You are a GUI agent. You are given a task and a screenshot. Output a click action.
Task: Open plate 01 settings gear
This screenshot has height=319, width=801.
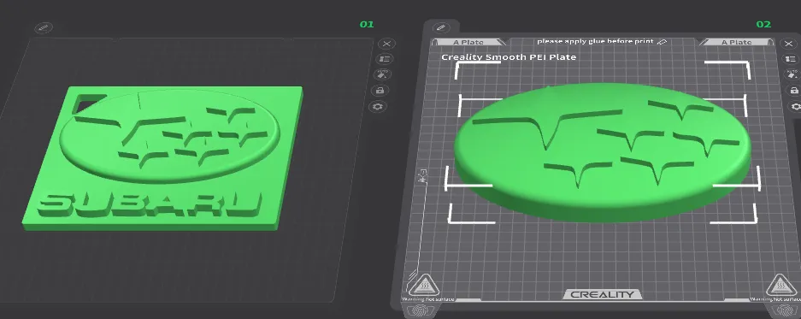click(x=378, y=106)
